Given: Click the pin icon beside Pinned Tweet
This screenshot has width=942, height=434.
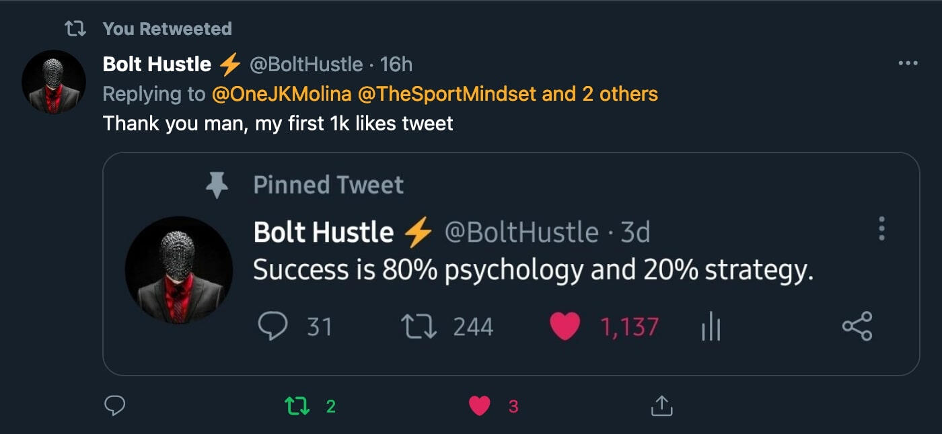Looking at the screenshot, I should tap(216, 185).
